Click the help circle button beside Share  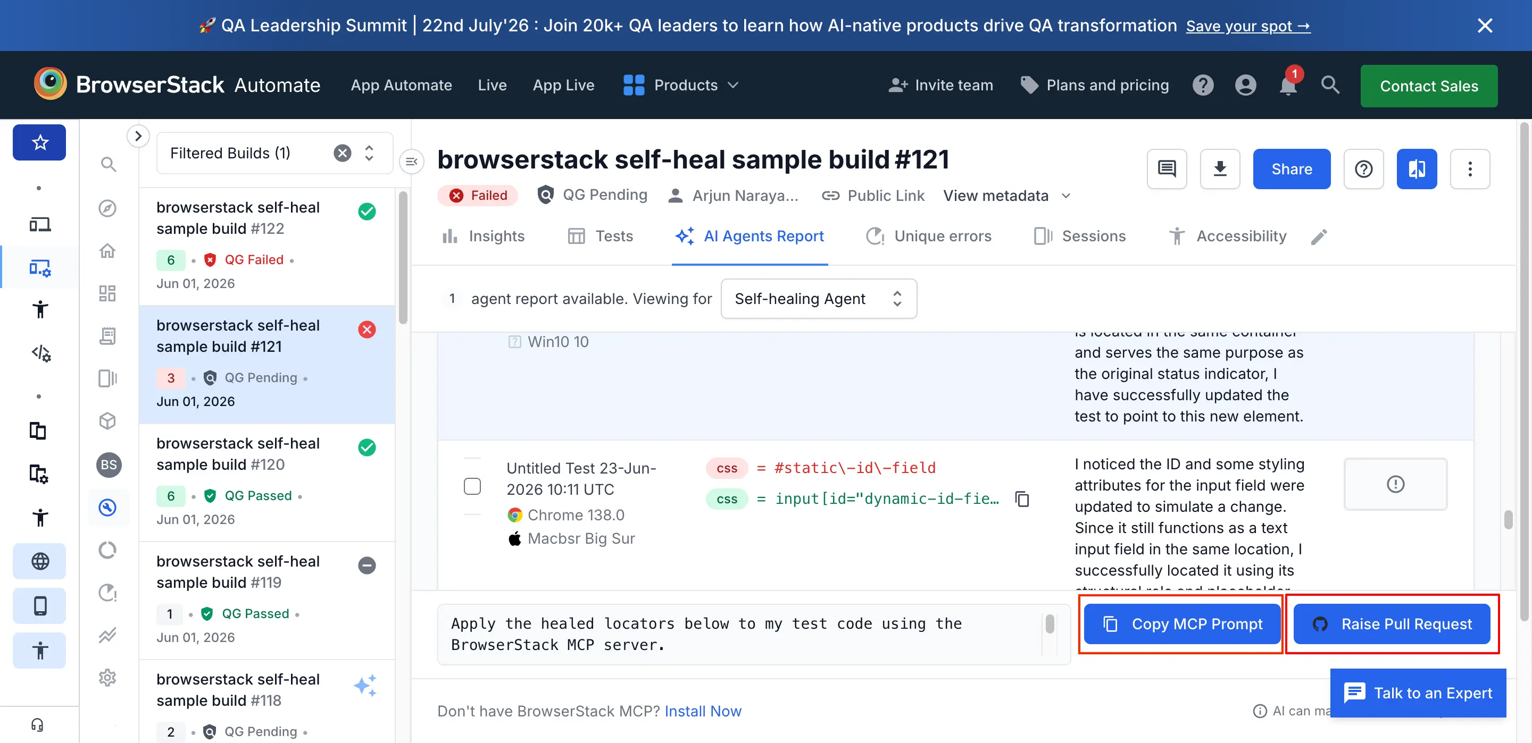click(x=1364, y=170)
